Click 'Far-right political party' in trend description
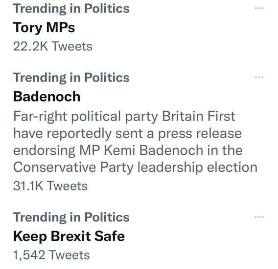Viewport: 278px width, 269px height. 86,117
